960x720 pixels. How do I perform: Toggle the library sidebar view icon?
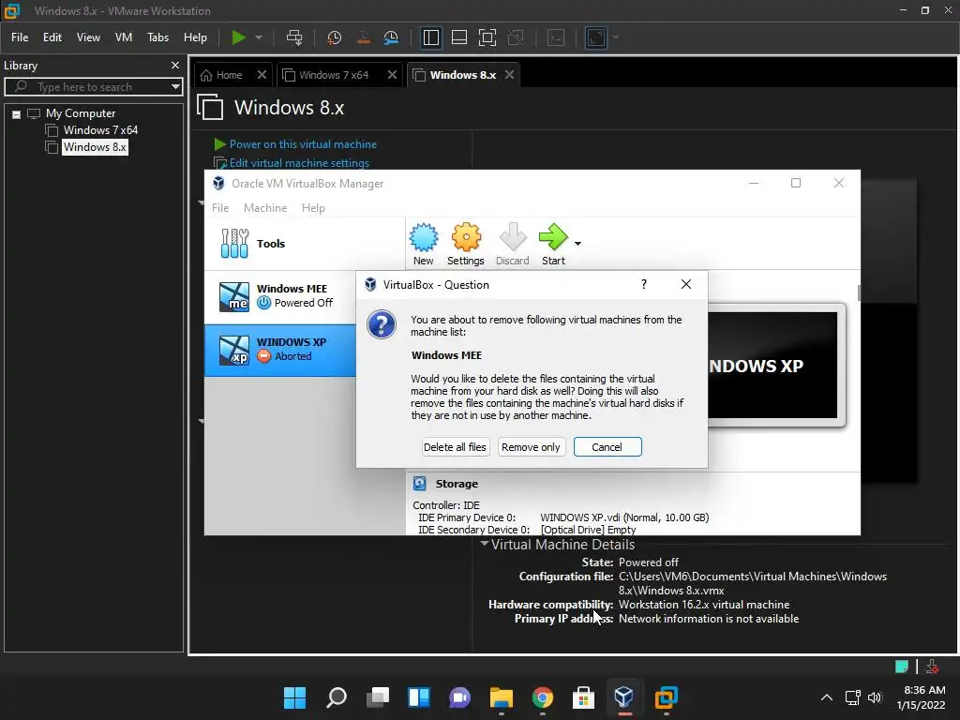(431, 37)
